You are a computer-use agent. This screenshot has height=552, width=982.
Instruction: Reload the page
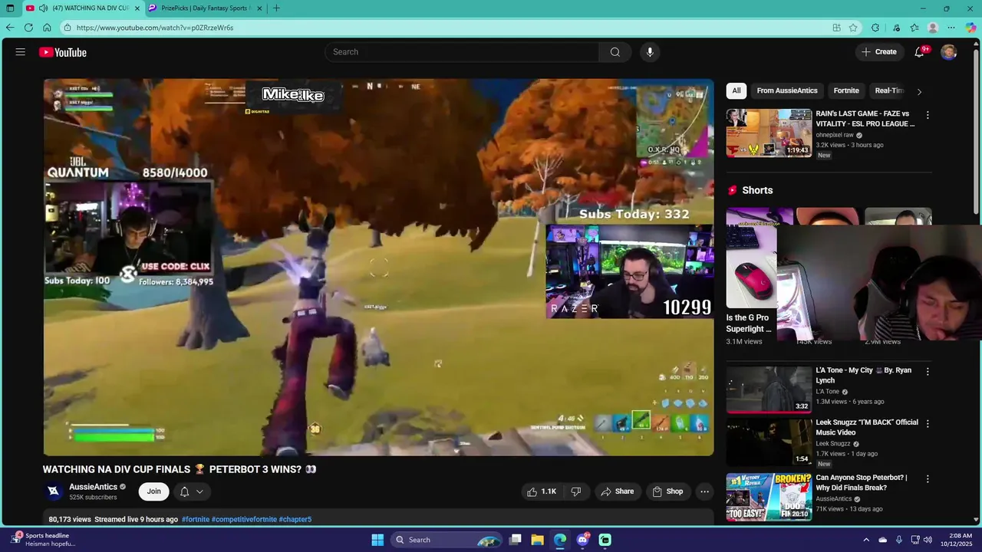pos(28,28)
